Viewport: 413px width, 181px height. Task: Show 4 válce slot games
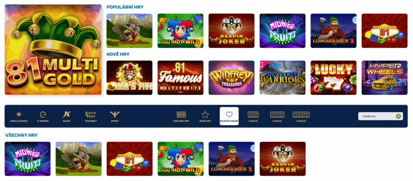pyautogui.click(x=277, y=117)
